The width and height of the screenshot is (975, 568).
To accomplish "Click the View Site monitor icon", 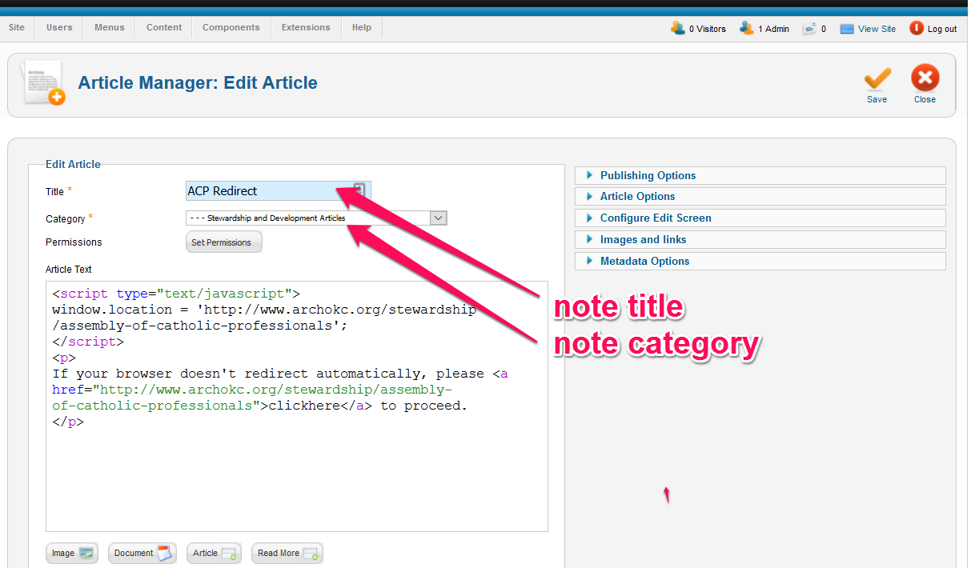I will pyautogui.click(x=847, y=29).
